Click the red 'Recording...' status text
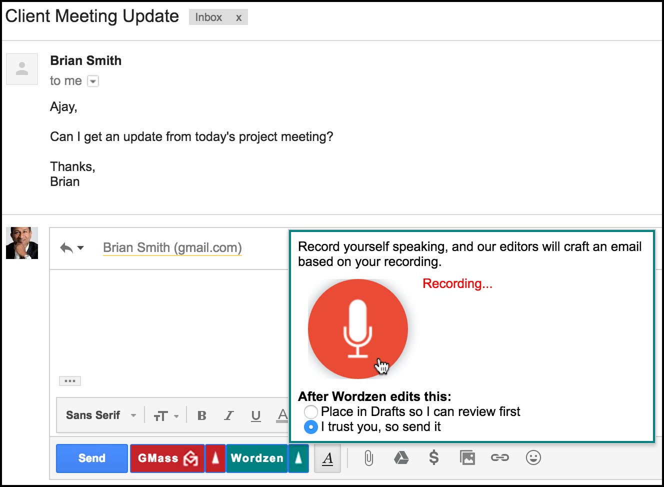The image size is (664, 487). pos(457,283)
